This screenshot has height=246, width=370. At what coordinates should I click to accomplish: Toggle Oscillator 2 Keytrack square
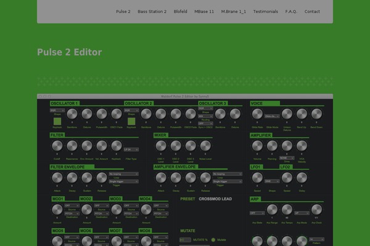(131, 121)
